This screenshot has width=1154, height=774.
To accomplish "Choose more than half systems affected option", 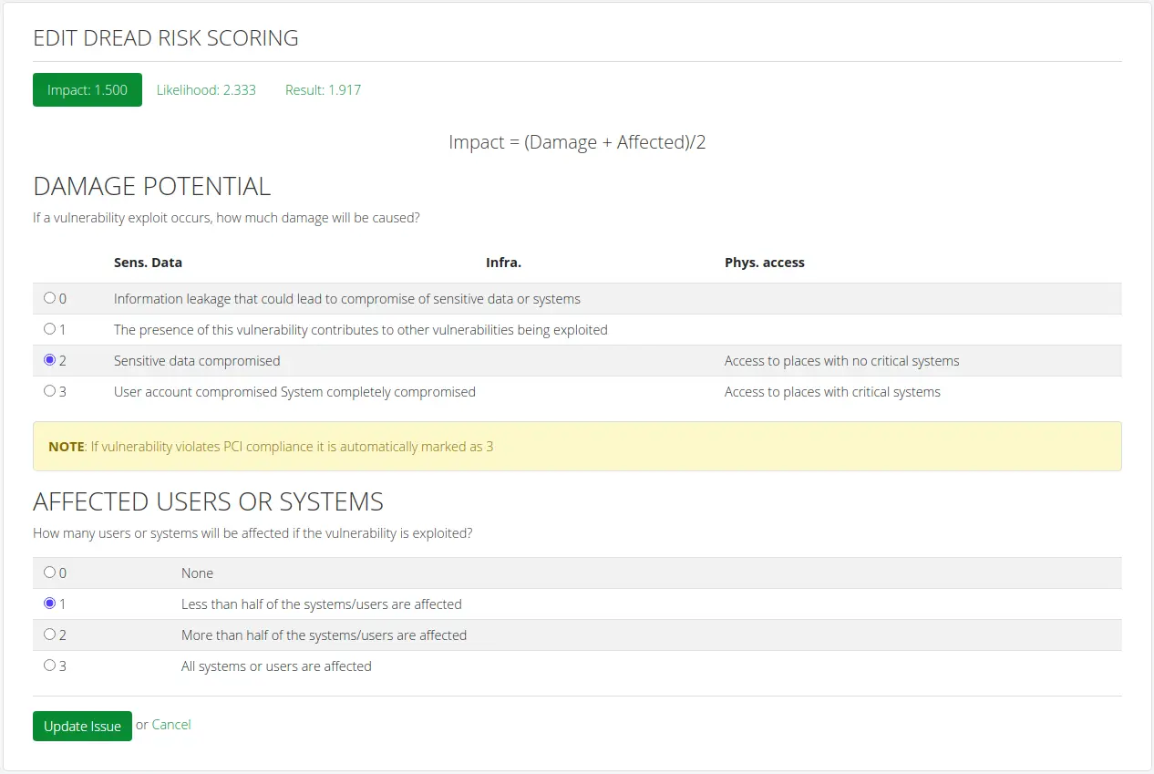I will (50, 635).
